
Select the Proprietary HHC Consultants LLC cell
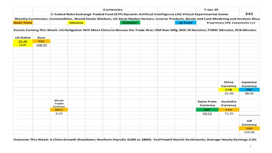tap(229, 23)
